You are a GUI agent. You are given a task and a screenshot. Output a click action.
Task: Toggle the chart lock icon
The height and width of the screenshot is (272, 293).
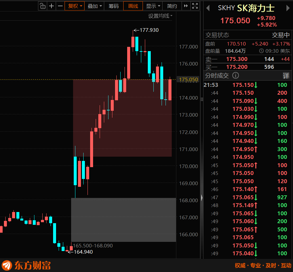pos(43,6)
